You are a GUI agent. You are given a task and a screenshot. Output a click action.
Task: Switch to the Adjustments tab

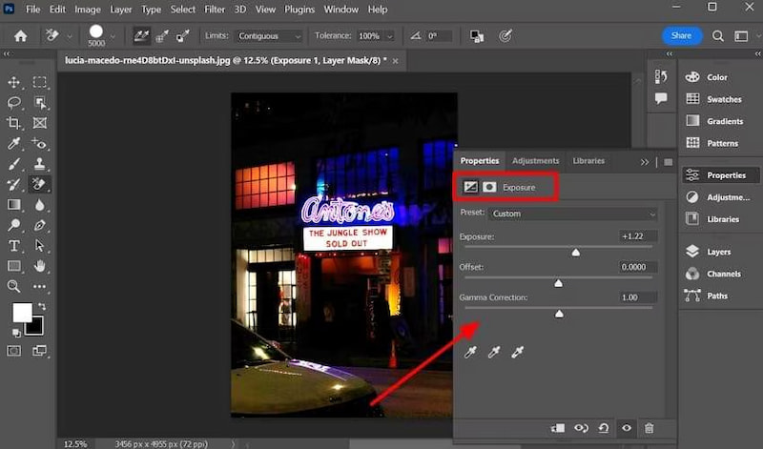point(535,161)
